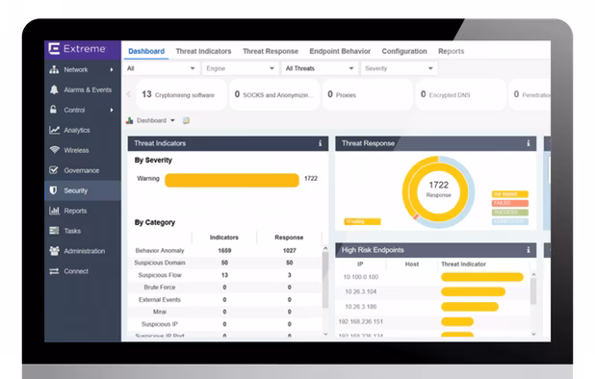Open the Dashboard view dropdown arrow
Screen dimensions: 595x379
click(172, 120)
